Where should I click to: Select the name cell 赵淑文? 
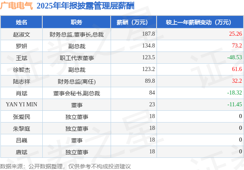click(x=22, y=34)
